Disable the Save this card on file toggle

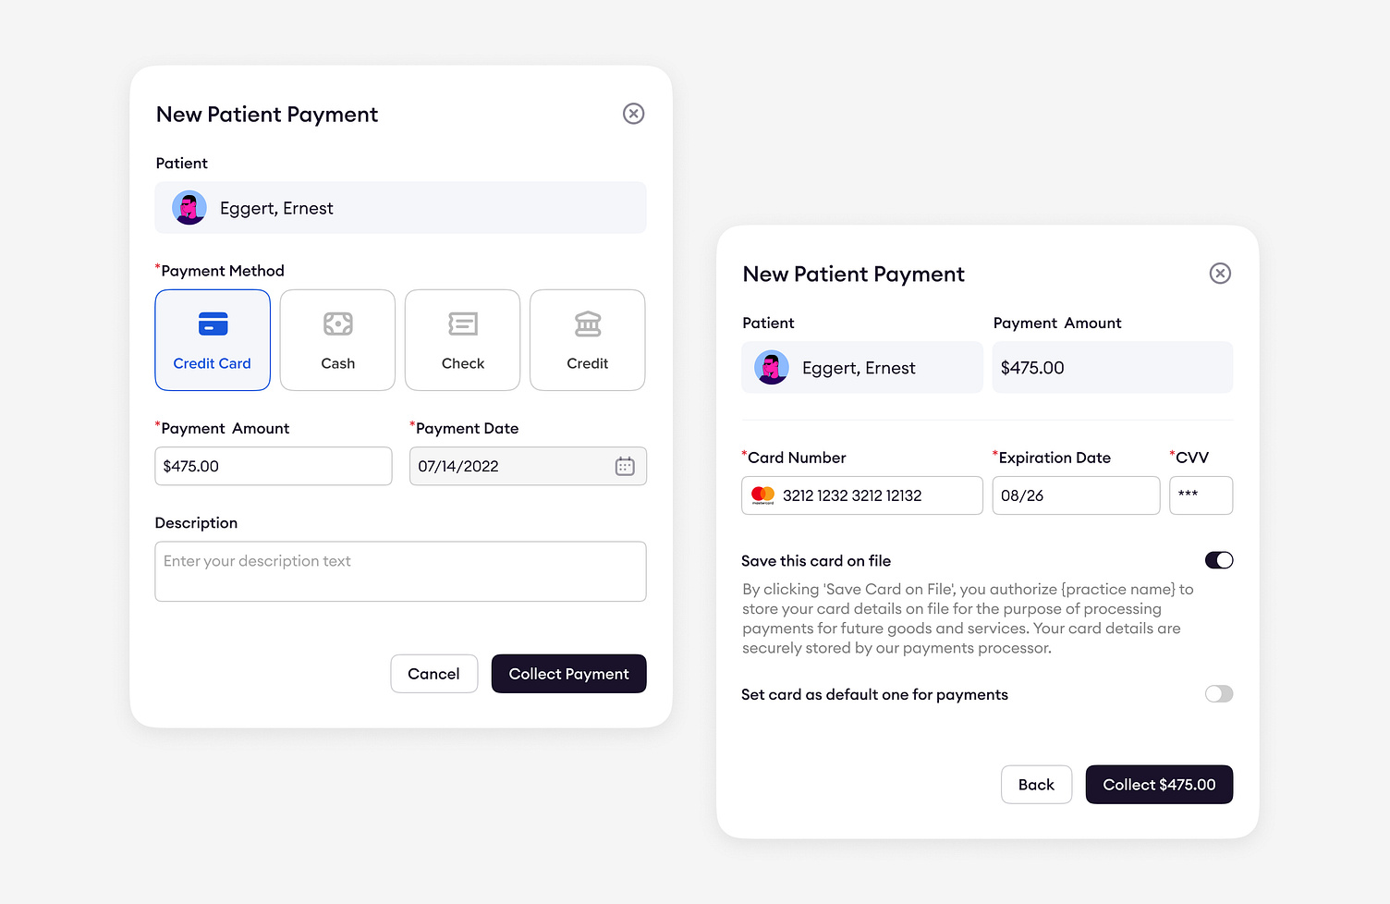[x=1219, y=560]
